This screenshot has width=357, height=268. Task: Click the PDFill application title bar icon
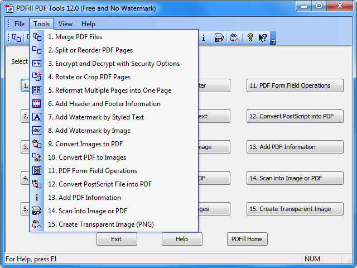pyautogui.click(x=9, y=8)
